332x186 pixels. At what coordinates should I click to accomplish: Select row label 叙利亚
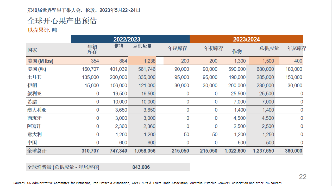35,94
